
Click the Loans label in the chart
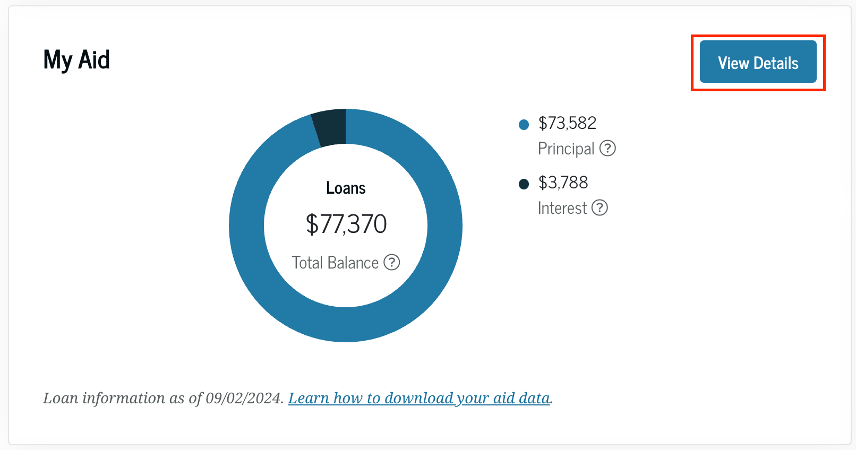click(x=346, y=187)
